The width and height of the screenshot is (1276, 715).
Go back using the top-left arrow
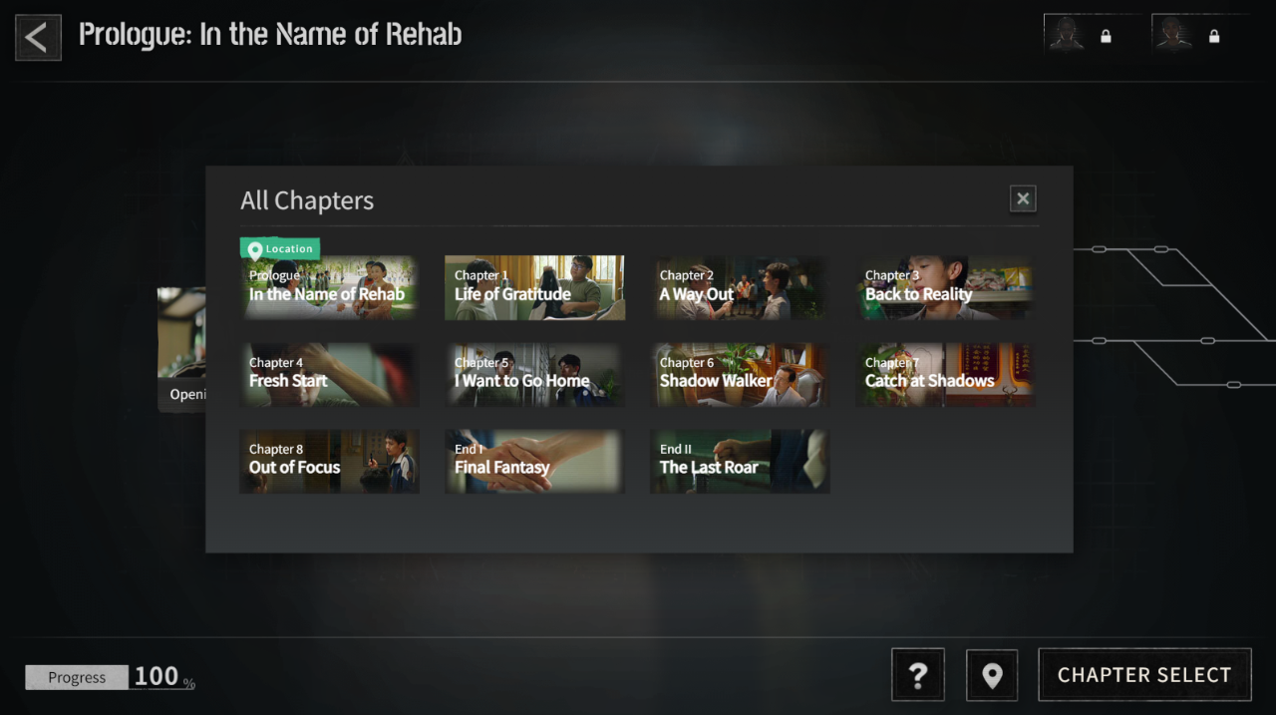coord(38,38)
